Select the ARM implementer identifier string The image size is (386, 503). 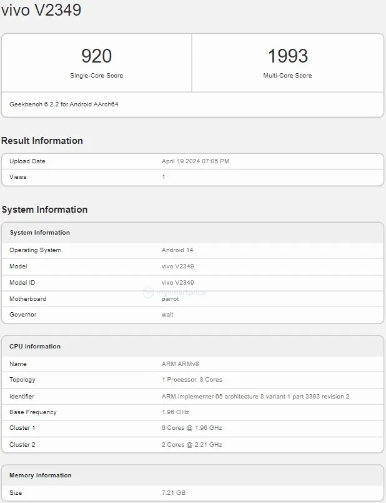pyautogui.click(x=255, y=397)
